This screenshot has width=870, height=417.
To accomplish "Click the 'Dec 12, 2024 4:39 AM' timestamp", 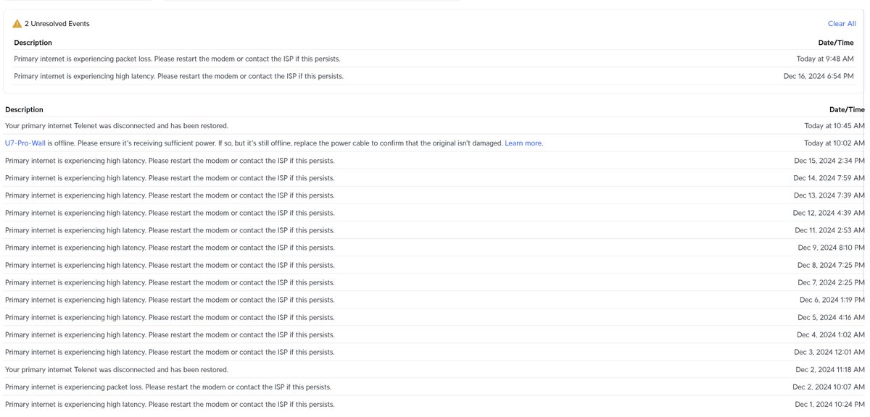I will [x=829, y=213].
